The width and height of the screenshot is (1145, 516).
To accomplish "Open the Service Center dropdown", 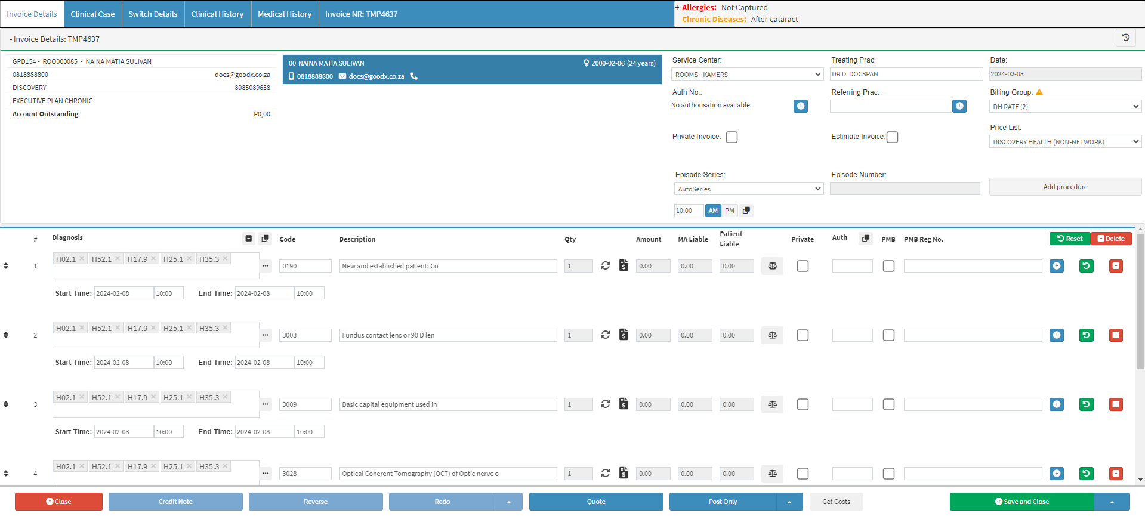I will coord(748,75).
